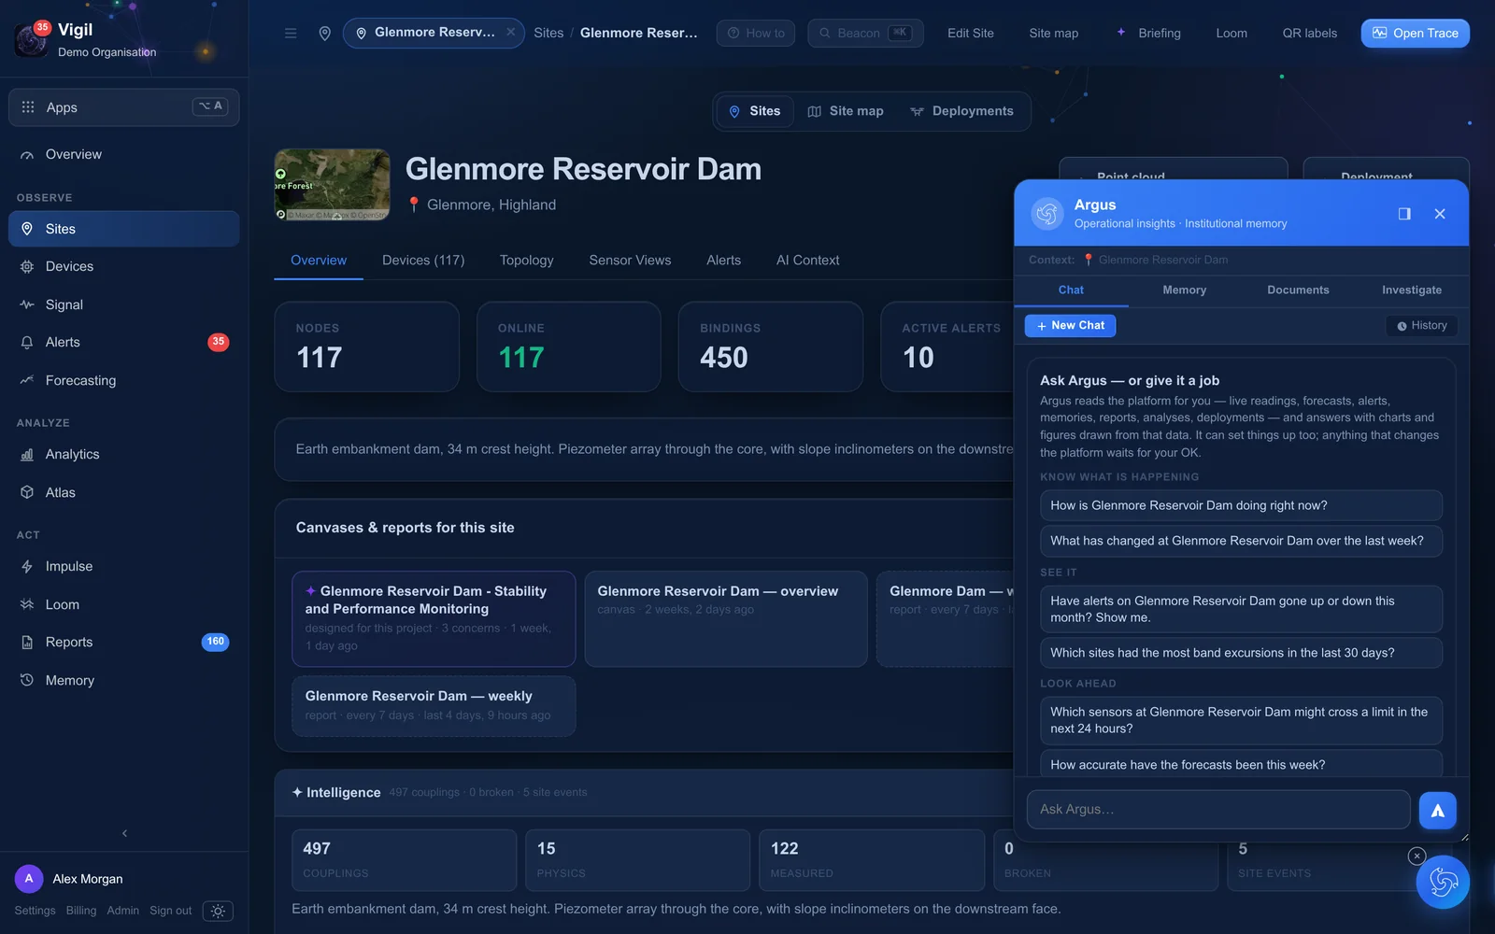
Task: Start a New Chat in Argus
Action: (x=1070, y=325)
